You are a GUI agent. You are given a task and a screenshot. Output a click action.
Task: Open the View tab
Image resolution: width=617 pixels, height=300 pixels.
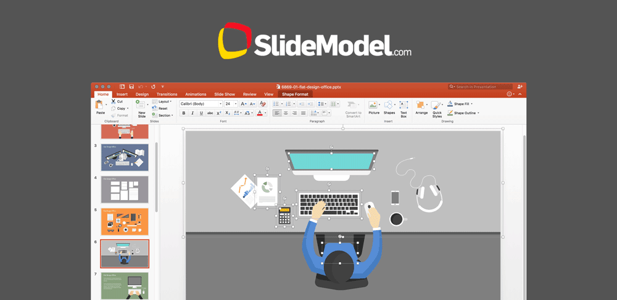269,94
